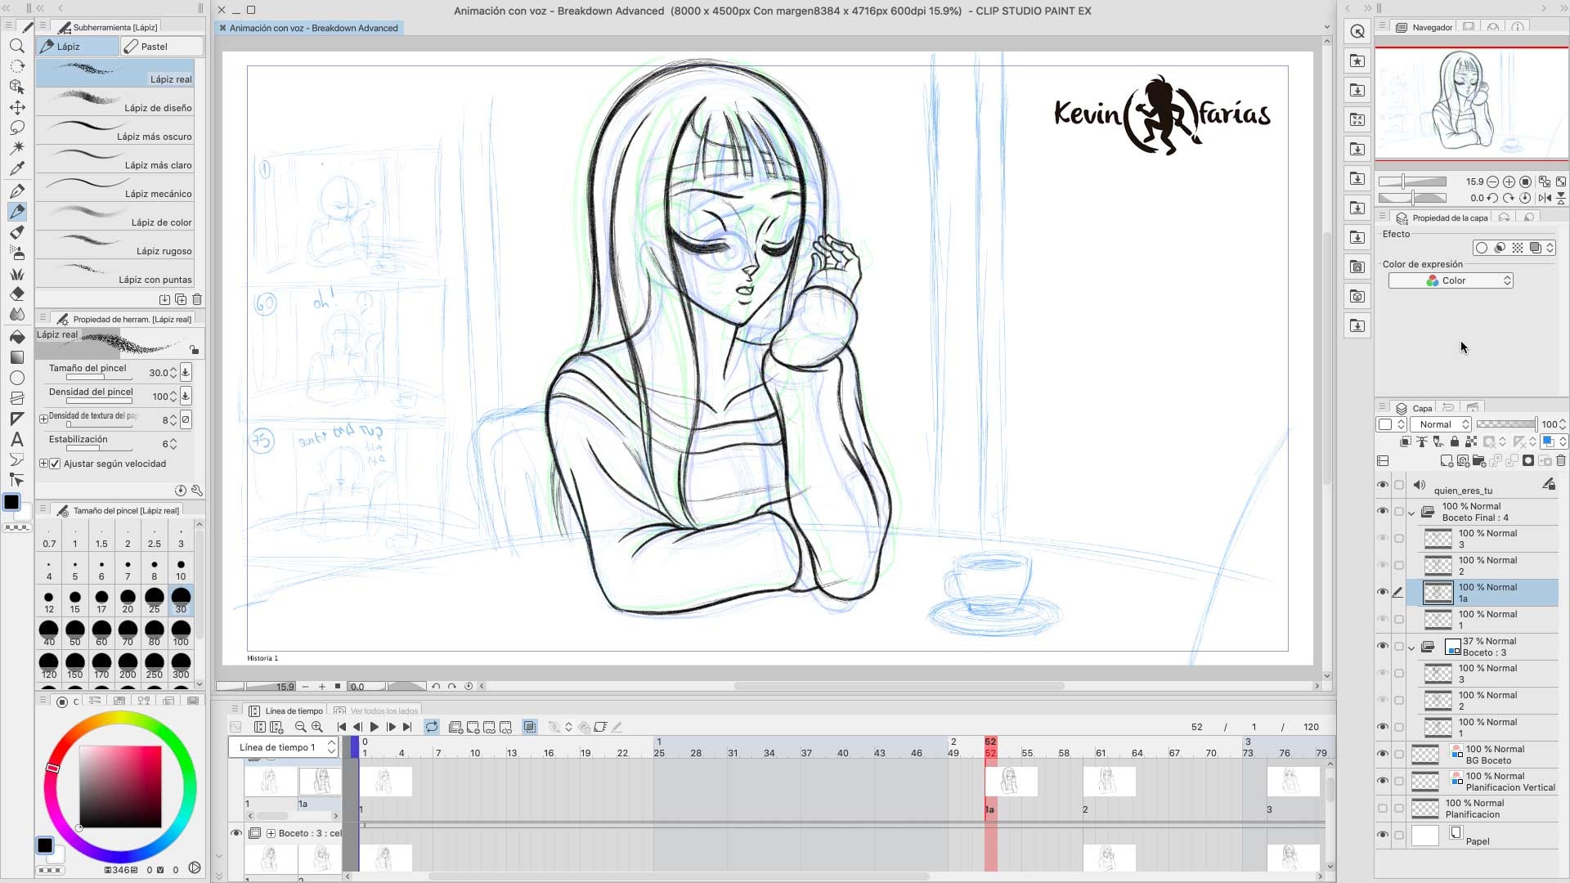Select the Zoom magnifier tool
The image size is (1570, 883).
(x=16, y=46)
